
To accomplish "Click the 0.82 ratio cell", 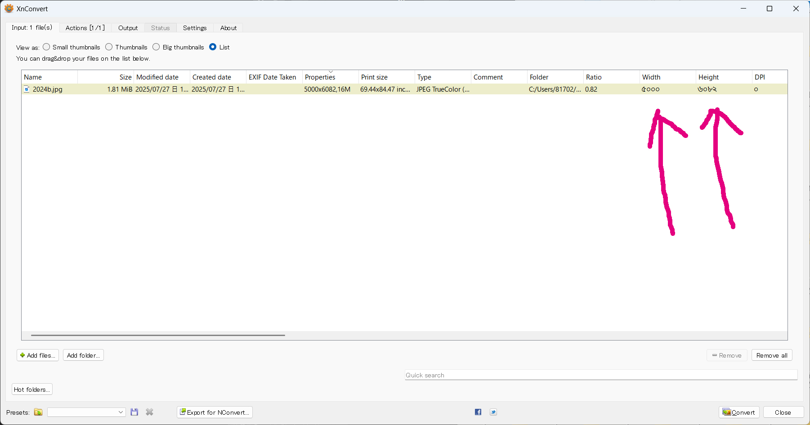I will tap(591, 89).
